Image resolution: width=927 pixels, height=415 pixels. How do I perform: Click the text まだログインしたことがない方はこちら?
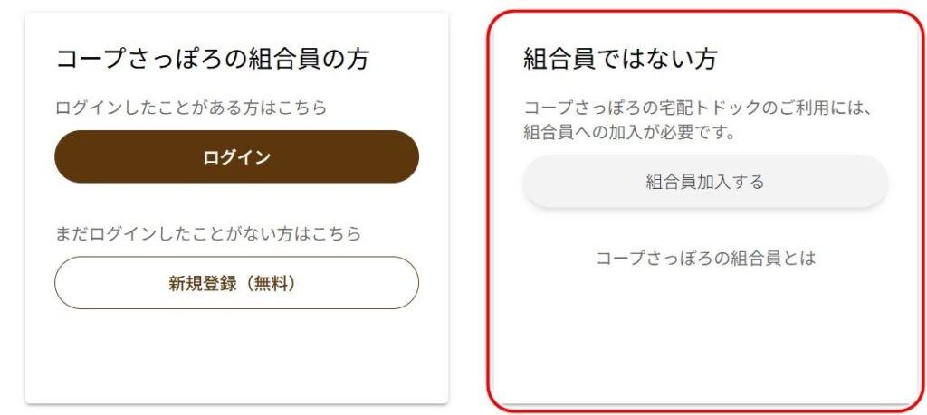click(208, 234)
